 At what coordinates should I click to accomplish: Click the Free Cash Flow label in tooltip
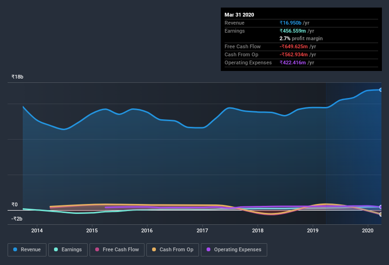click(243, 46)
